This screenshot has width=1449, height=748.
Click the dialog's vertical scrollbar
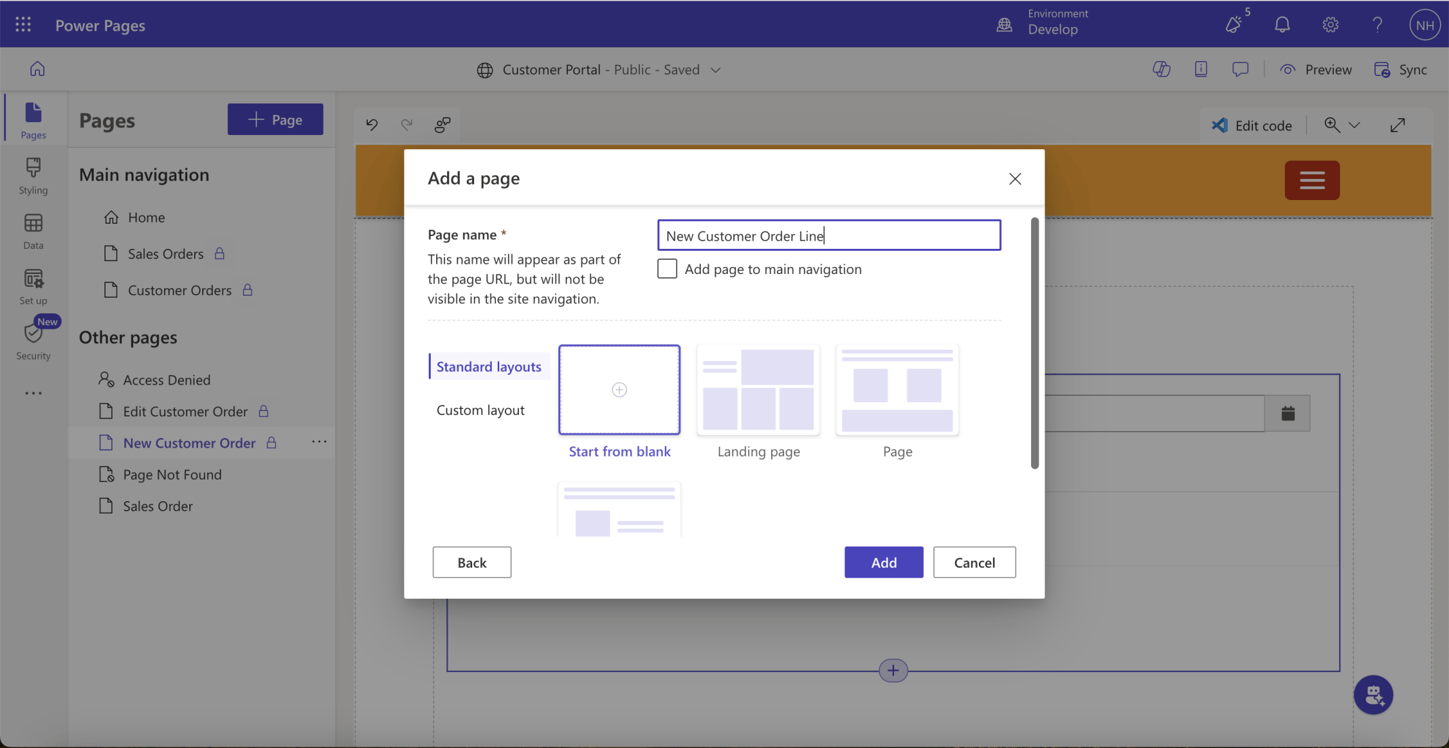[1034, 342]
